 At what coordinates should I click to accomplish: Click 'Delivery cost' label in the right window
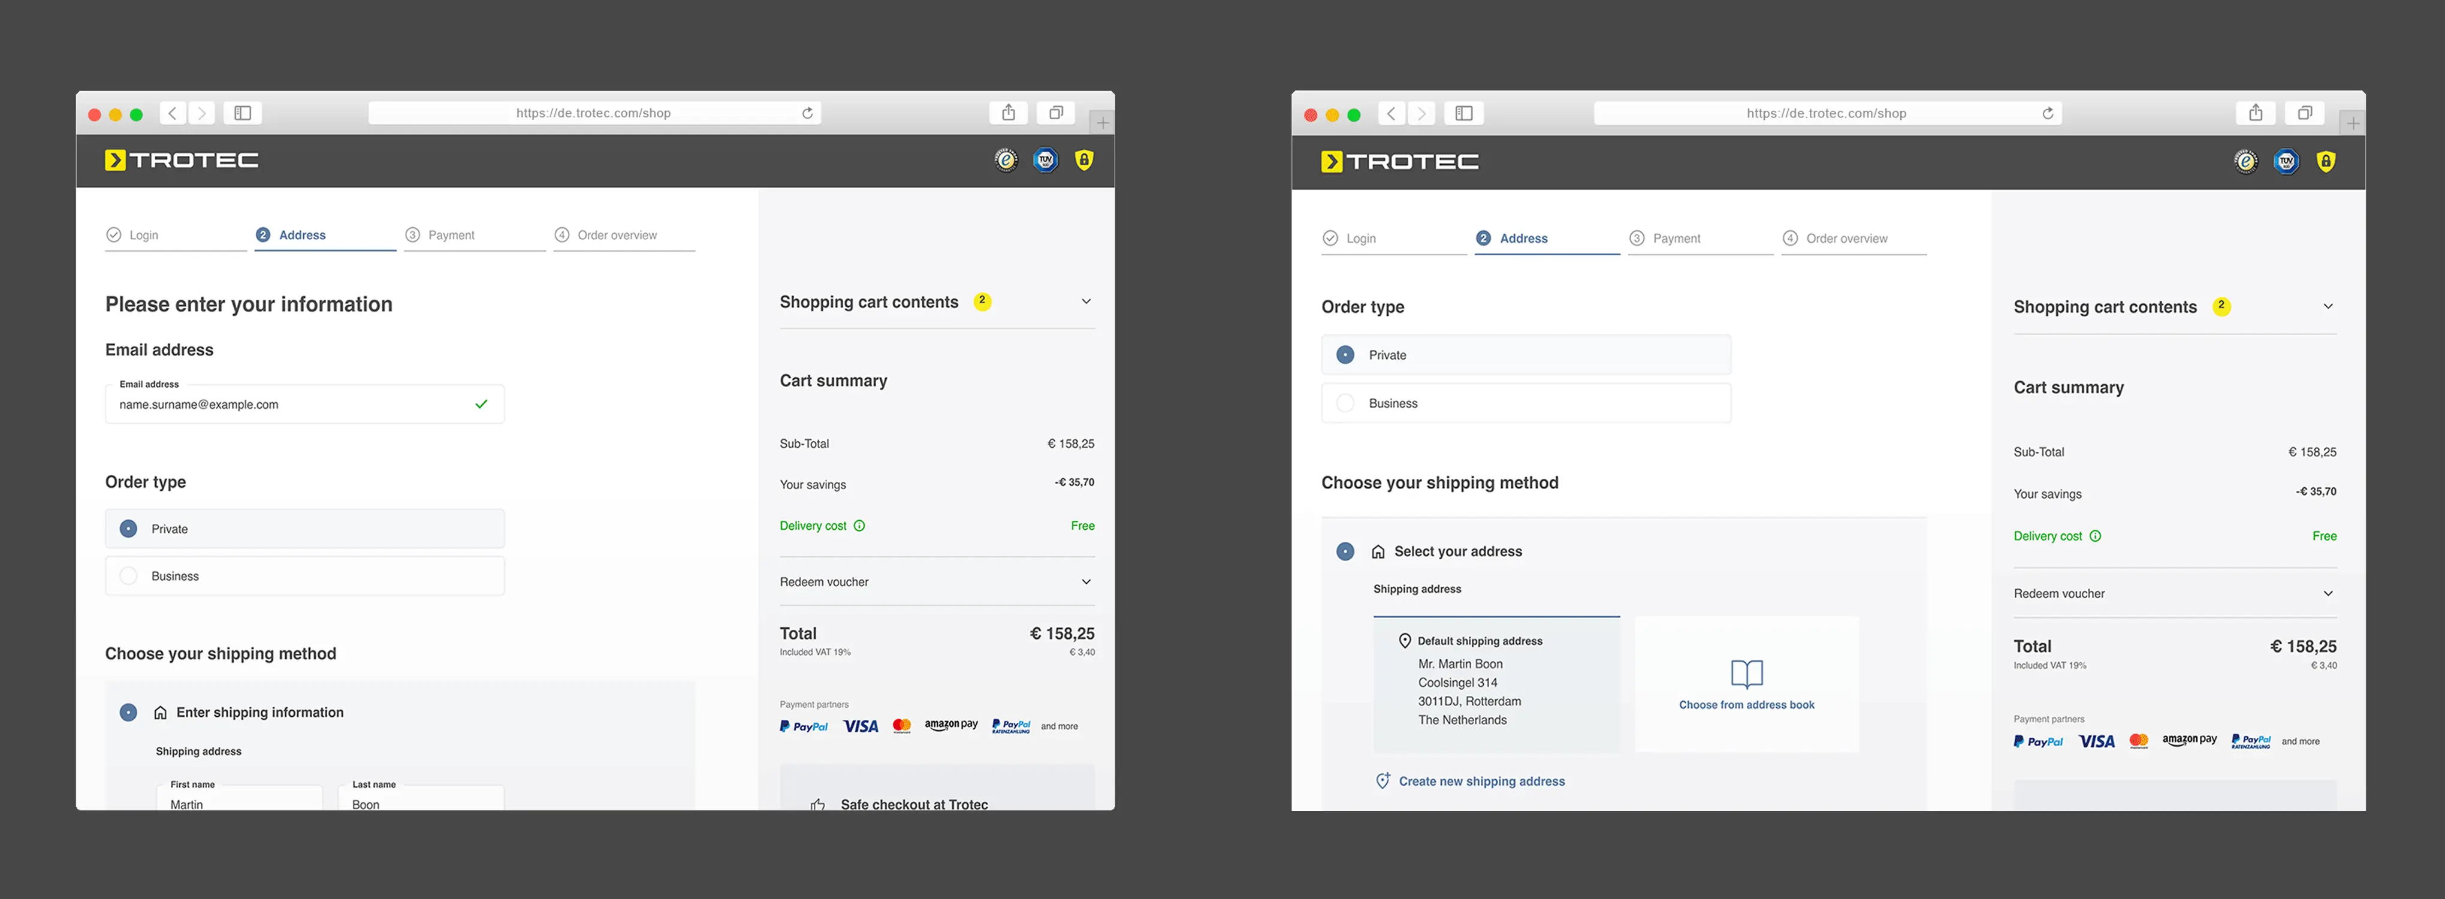[2048, 536]
